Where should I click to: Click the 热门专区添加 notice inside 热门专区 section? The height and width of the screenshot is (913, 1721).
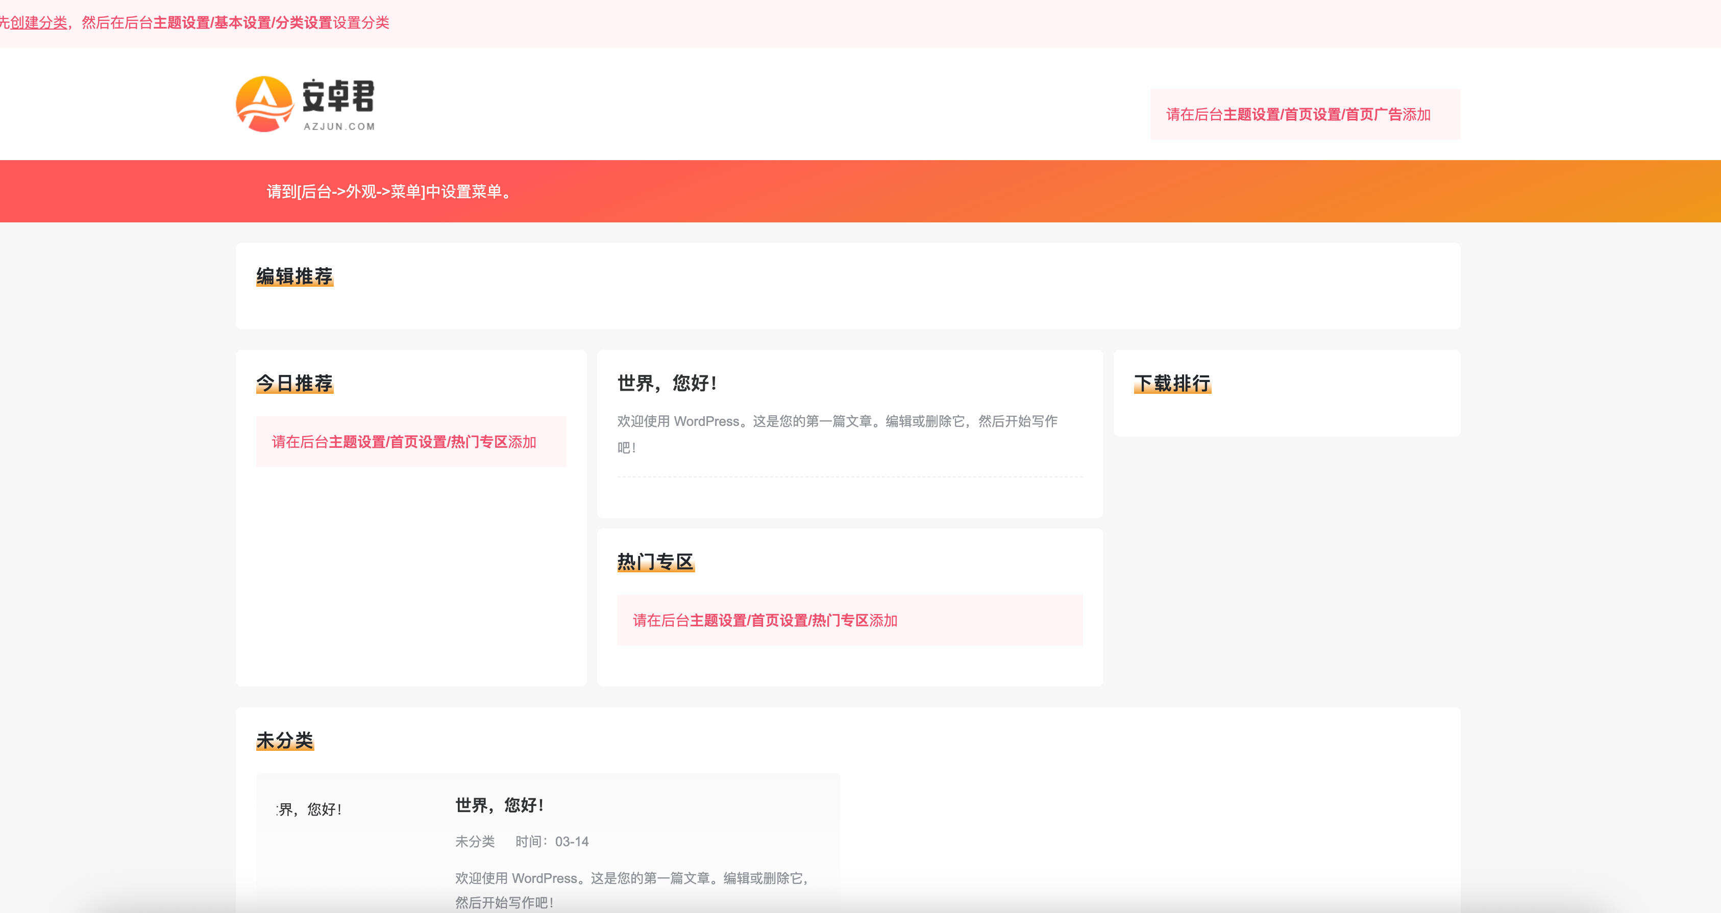(765, 620)
